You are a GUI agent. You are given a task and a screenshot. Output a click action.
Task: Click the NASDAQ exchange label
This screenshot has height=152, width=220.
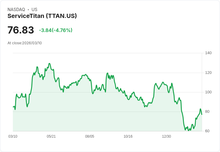[16, 10]
